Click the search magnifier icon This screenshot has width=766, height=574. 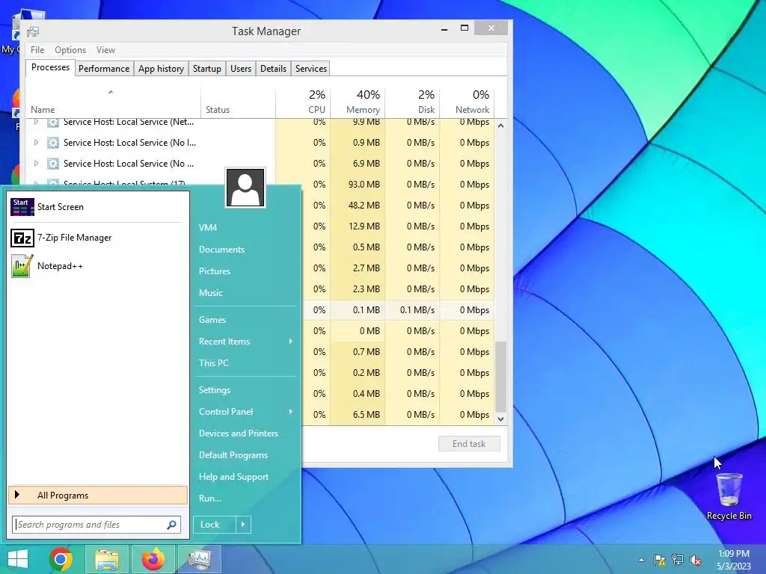(x=171, y=525)
